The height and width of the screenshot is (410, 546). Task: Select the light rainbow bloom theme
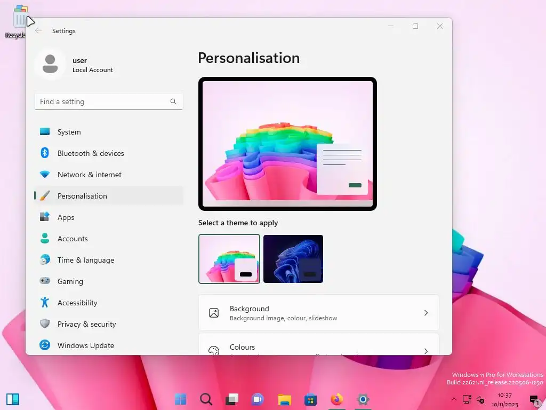click(229, 259)
